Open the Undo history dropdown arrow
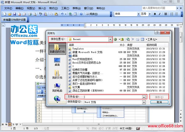The image size is (185, 132). point(66,14)
